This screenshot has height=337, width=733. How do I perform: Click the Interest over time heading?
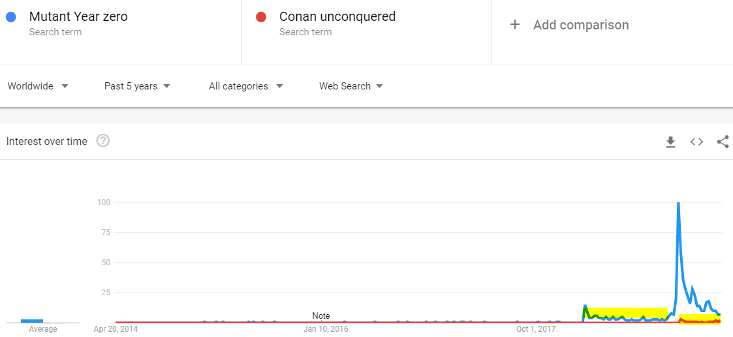click(47, 141)
